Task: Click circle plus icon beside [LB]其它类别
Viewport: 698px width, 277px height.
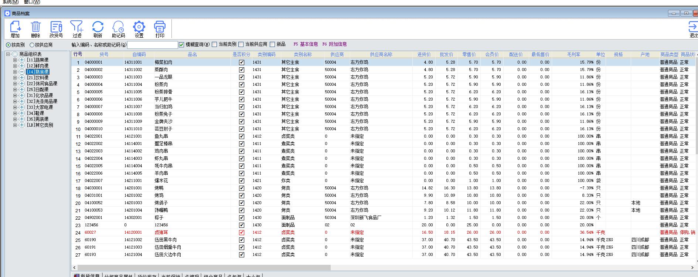Action: (22, 125)
